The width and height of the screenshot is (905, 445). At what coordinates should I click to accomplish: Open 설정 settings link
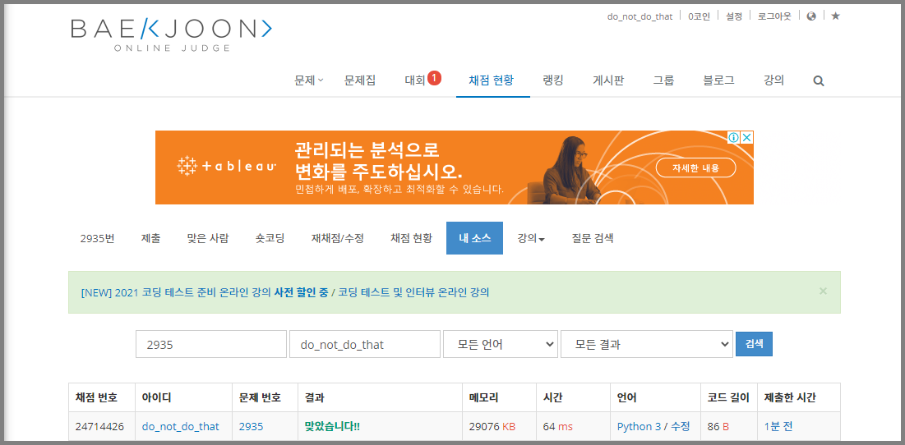pos(733,16)
